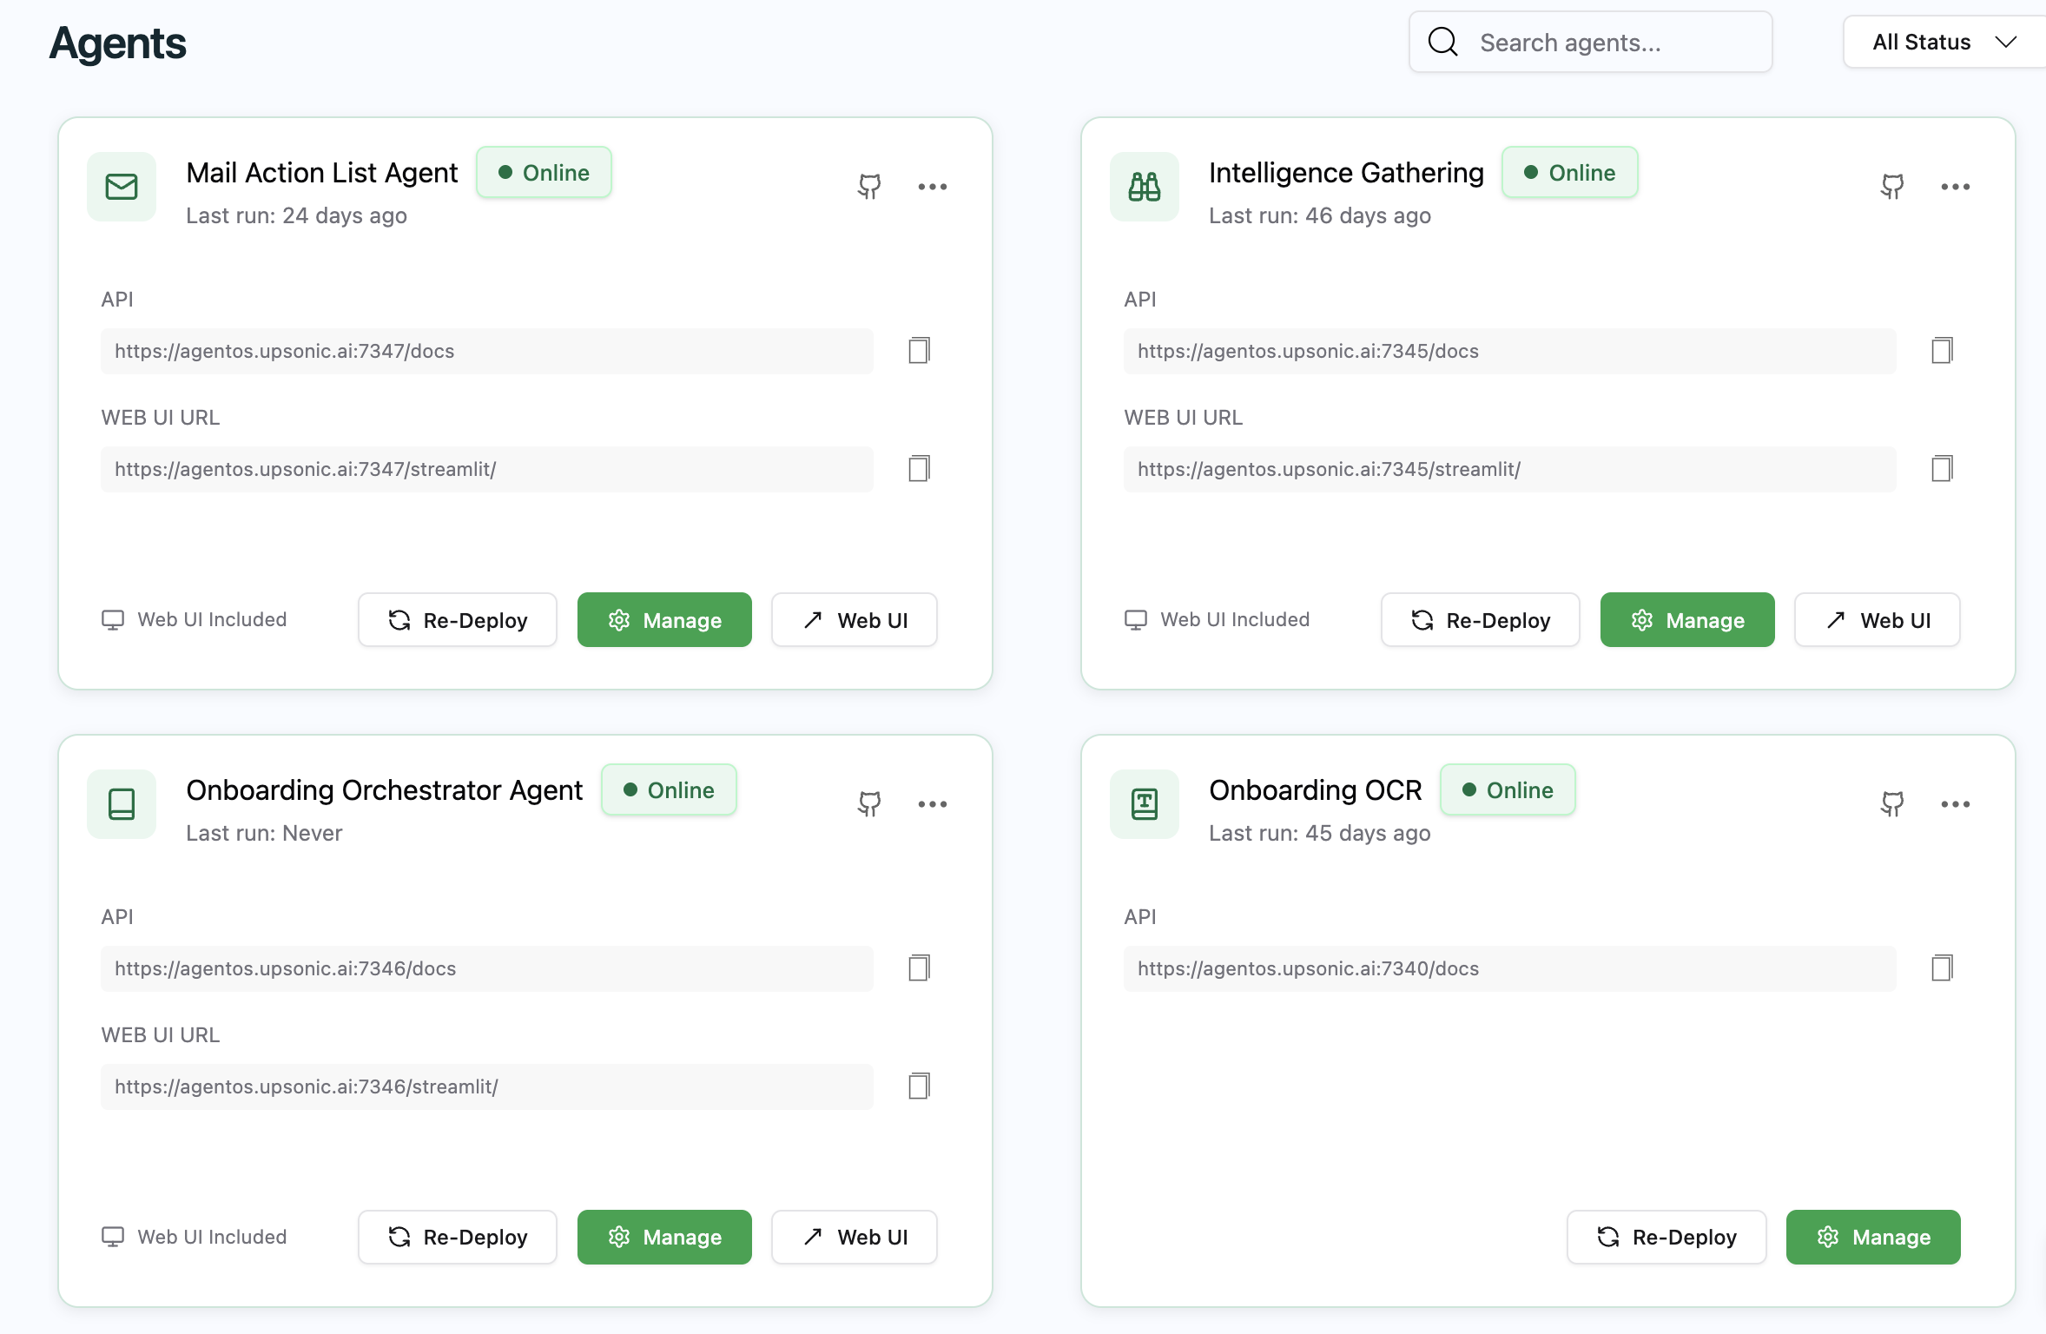This screenshot has height=1334, width=2046.
Task: Open GitHub icon on Mail Action List Agent
Action: tap(869, 186)
